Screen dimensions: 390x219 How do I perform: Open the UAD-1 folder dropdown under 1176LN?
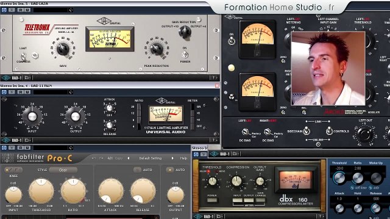(x=28, y=140)
